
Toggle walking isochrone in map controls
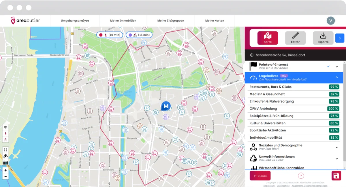[x=5, y=133]
